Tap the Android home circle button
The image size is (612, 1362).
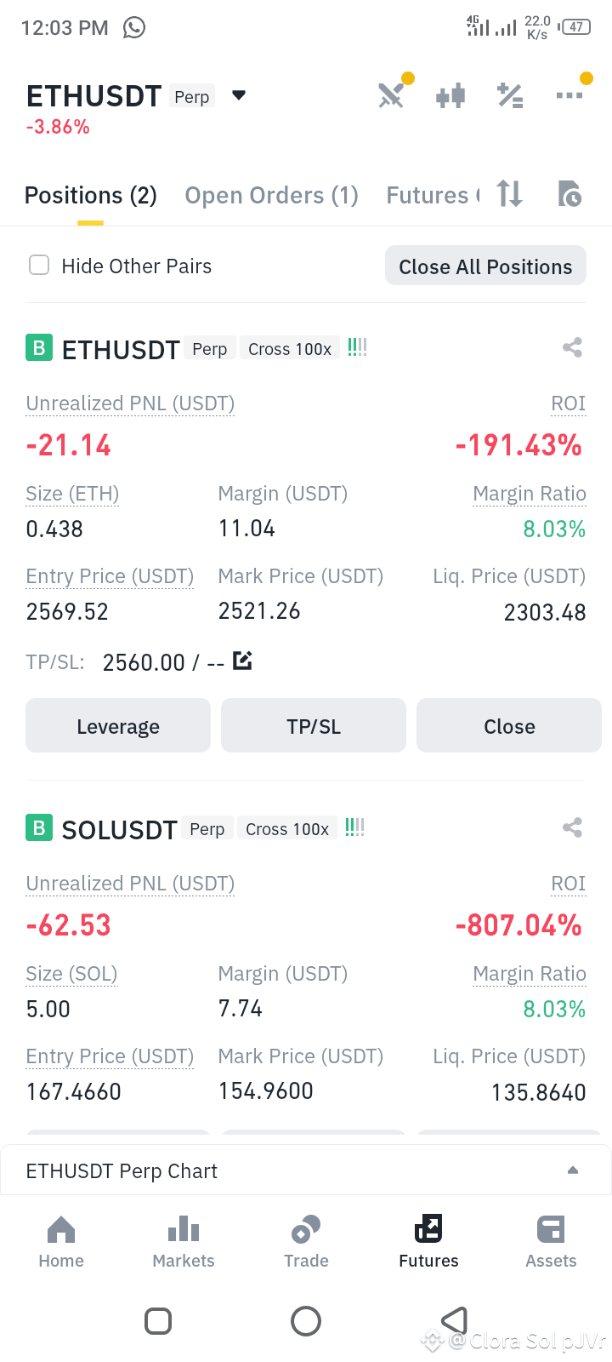click(306, 1321)
